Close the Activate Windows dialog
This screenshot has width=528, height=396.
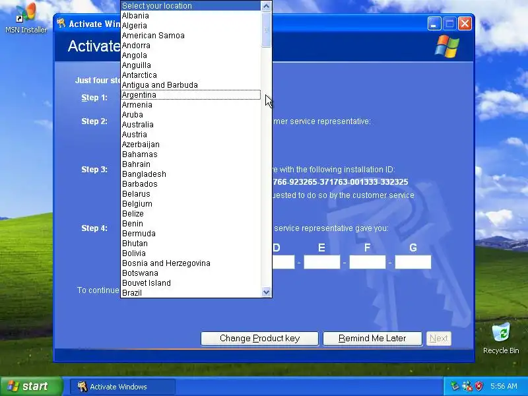coord(465,24)
